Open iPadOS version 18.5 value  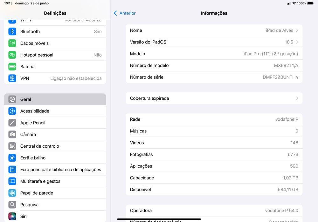[x=289, y=42]
